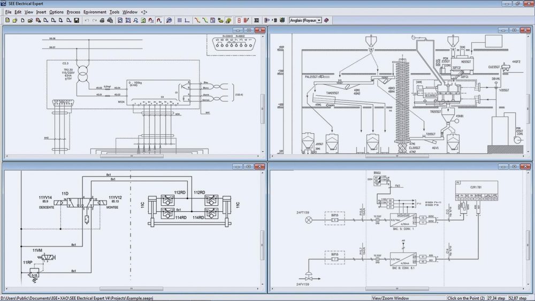The image size is (535, 301).
Task: Open the Environment menu
Action: coord(95,12)
